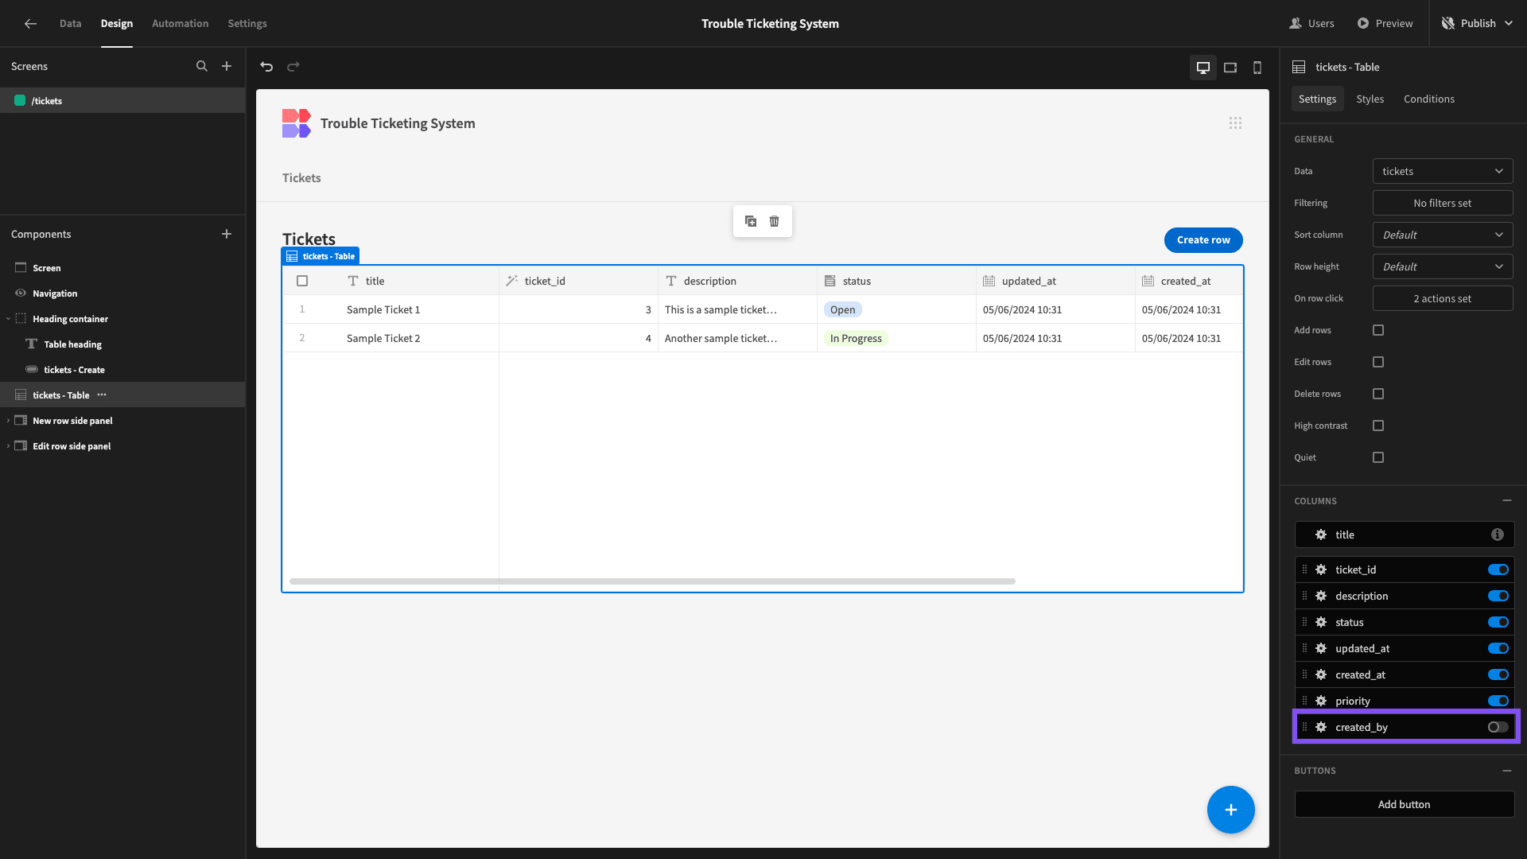Check the High contrast option

1378,426
